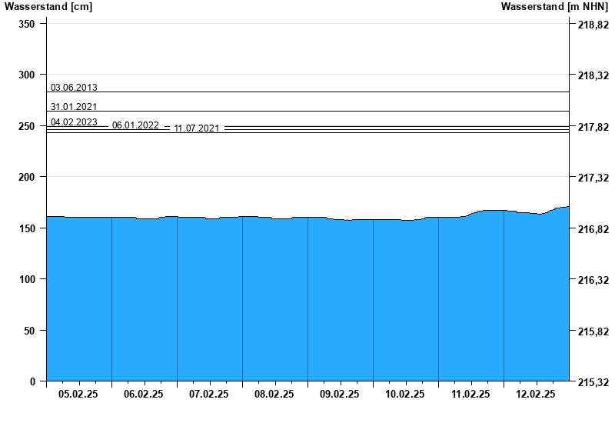Click the 218,82 value on the right axis
The height and width of the screenshot is (423, 615).
(x=593, y=25)
